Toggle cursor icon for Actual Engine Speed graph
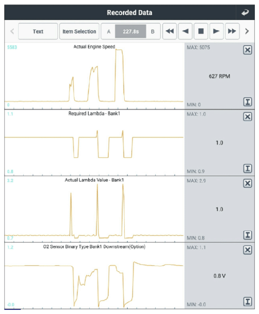259x314 pixels. click(x=248, y=102)
